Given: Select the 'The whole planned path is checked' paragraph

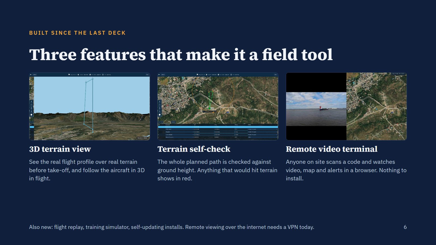Looking at the screenshot, I should (217, 170).
